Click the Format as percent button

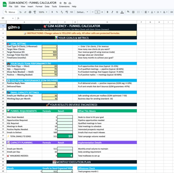[57, 12]
